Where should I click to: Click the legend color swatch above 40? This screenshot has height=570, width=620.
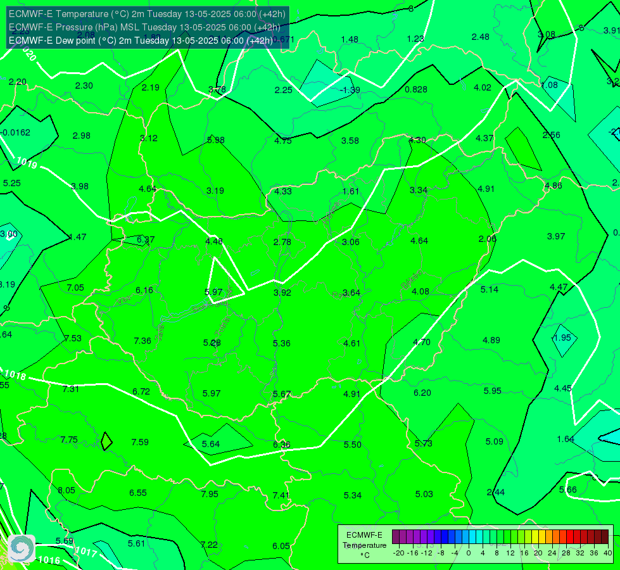pos(605,537)
